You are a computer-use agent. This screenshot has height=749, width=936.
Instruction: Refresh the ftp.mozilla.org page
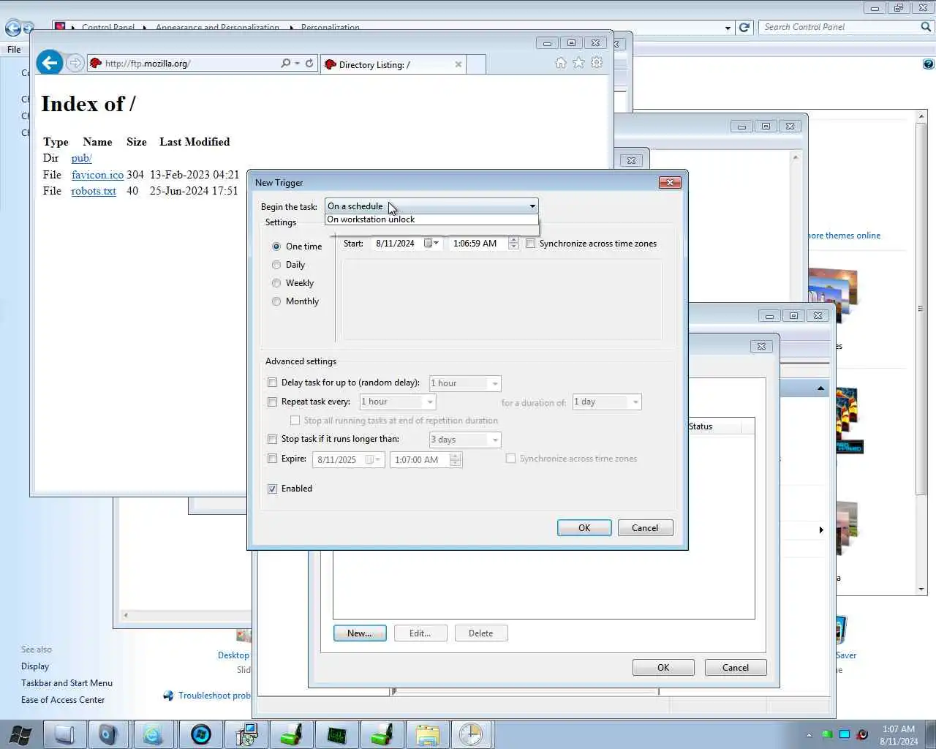tap(309, 64)
